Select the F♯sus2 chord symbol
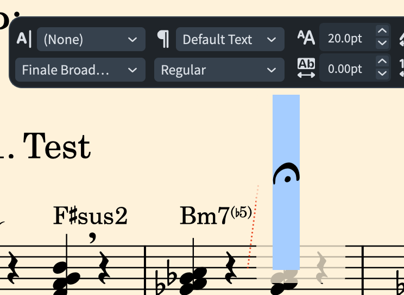 90,216
